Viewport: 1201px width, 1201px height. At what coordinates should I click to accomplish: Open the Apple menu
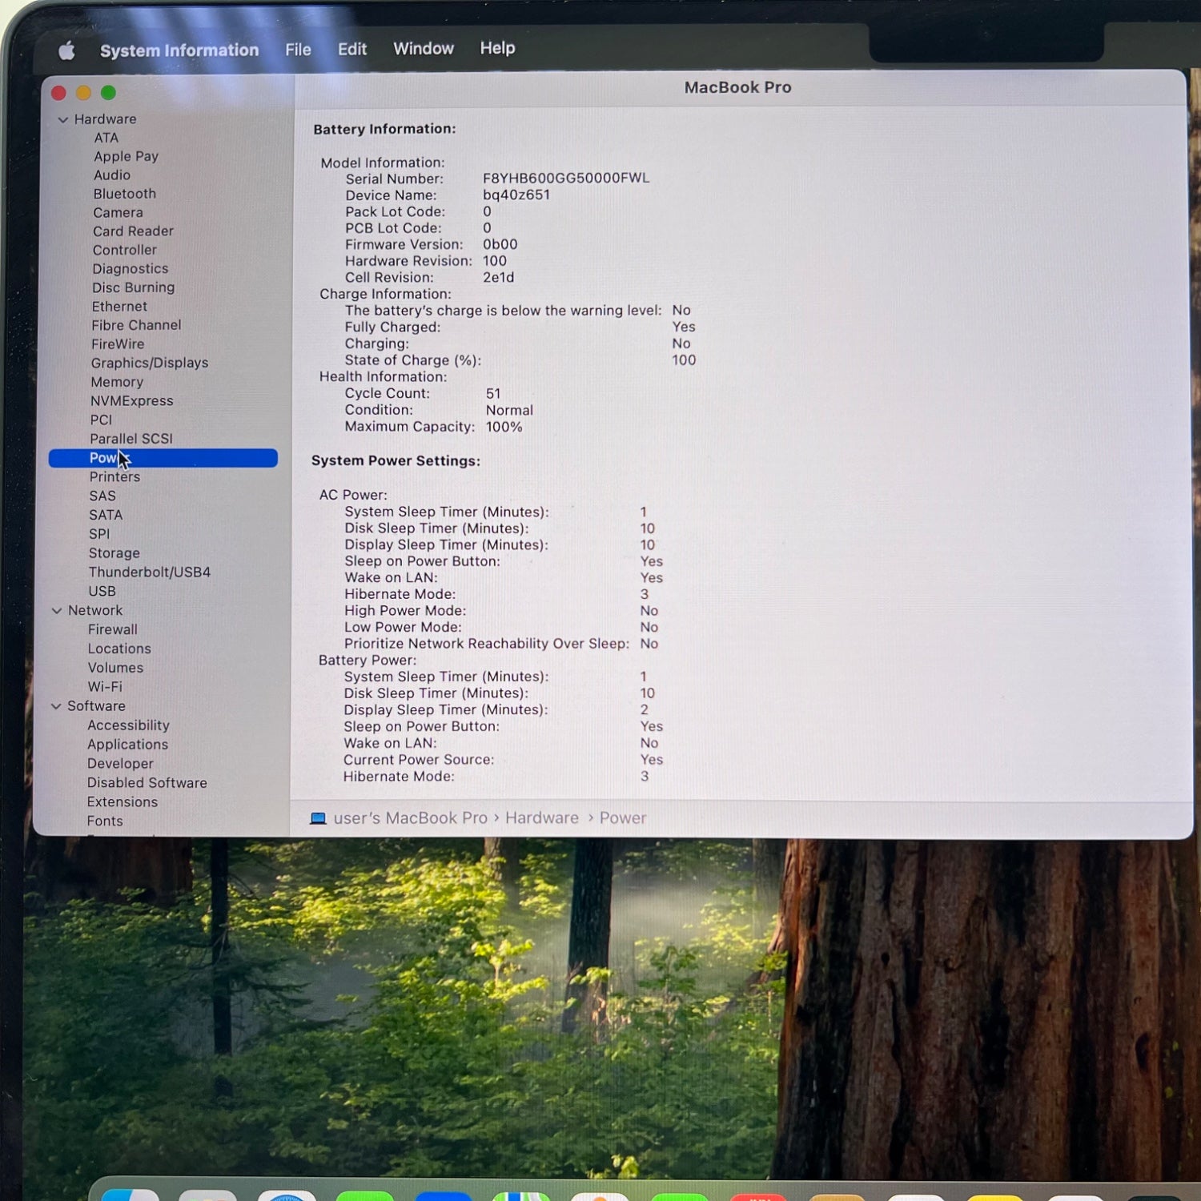tap(66, 51)
